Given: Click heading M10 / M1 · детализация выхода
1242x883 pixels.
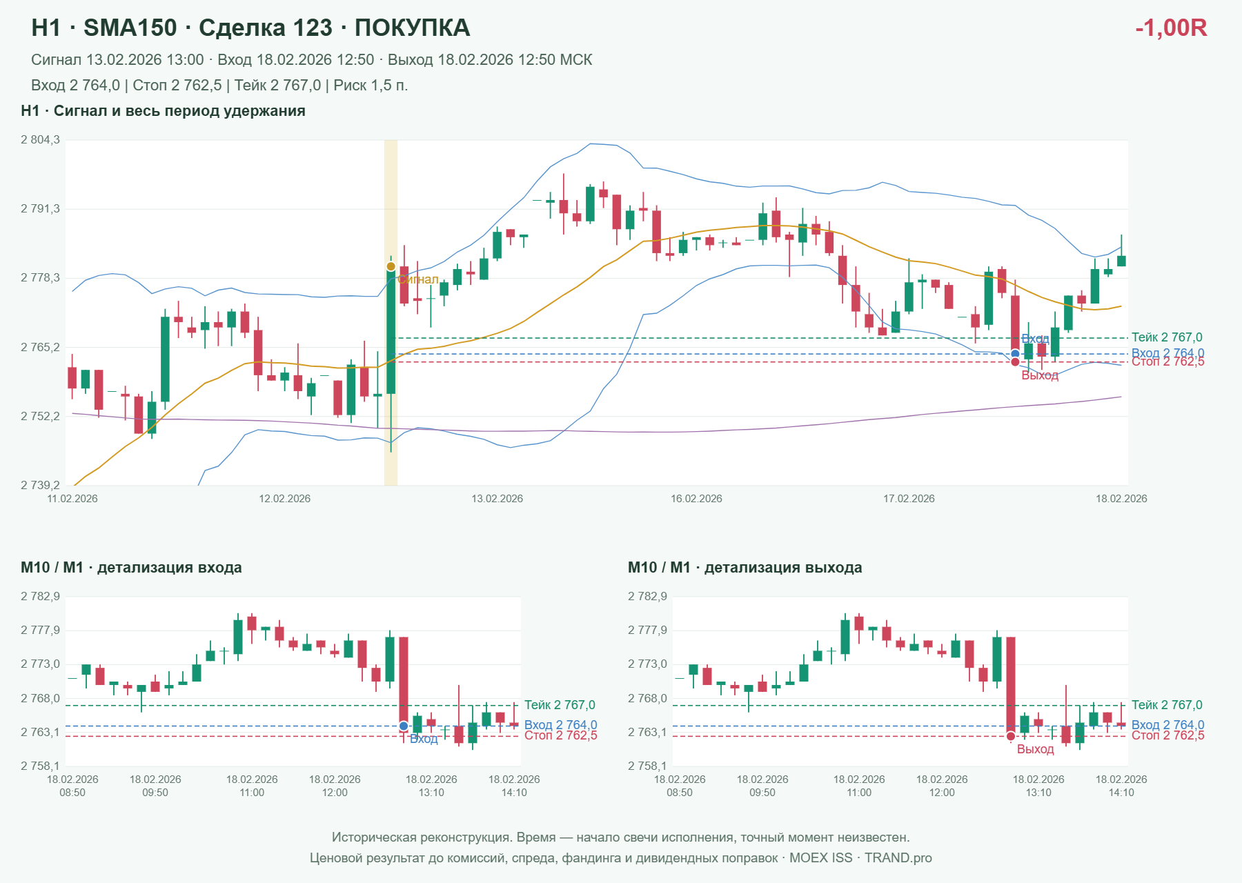Looking at the screenshot, I should point(745,568).
